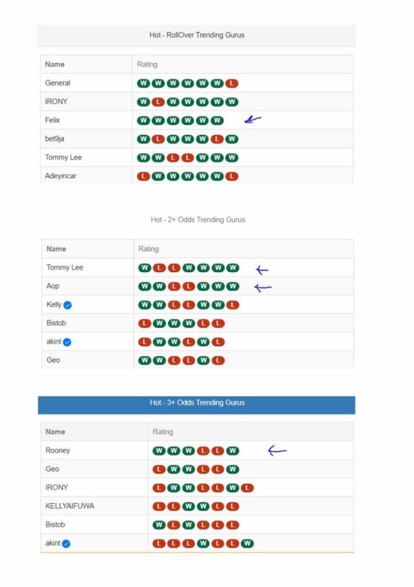Open the bet9ja guru entry

click(54, 139)
